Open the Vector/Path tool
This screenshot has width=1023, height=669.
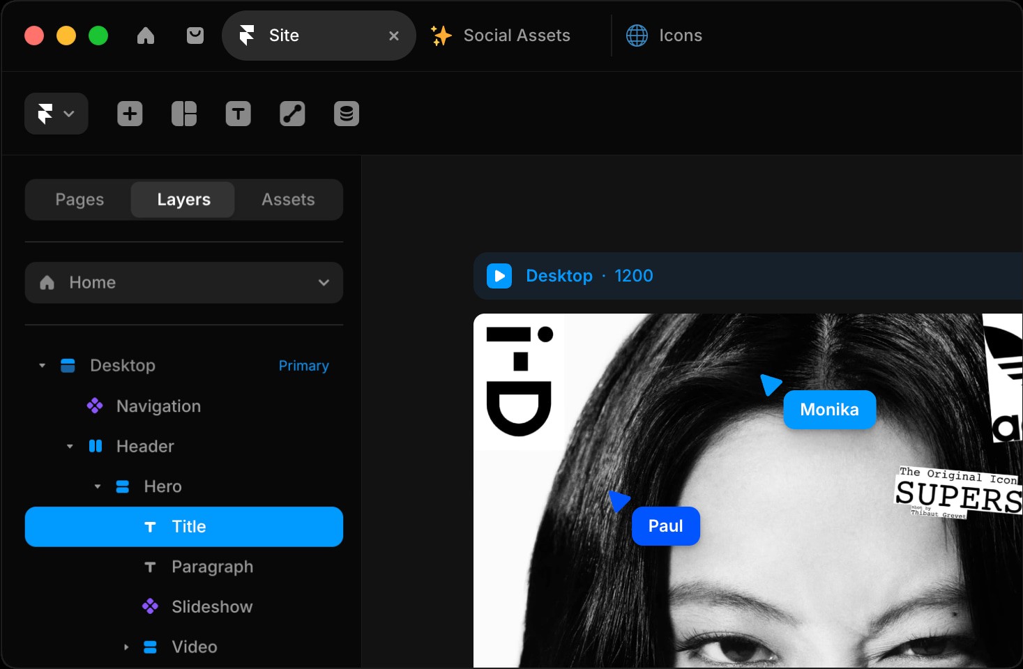tap(292, 113)
